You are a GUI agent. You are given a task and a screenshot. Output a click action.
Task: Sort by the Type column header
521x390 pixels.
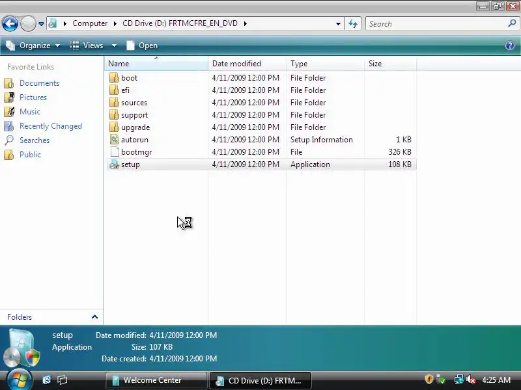click(x=325, y=63)
